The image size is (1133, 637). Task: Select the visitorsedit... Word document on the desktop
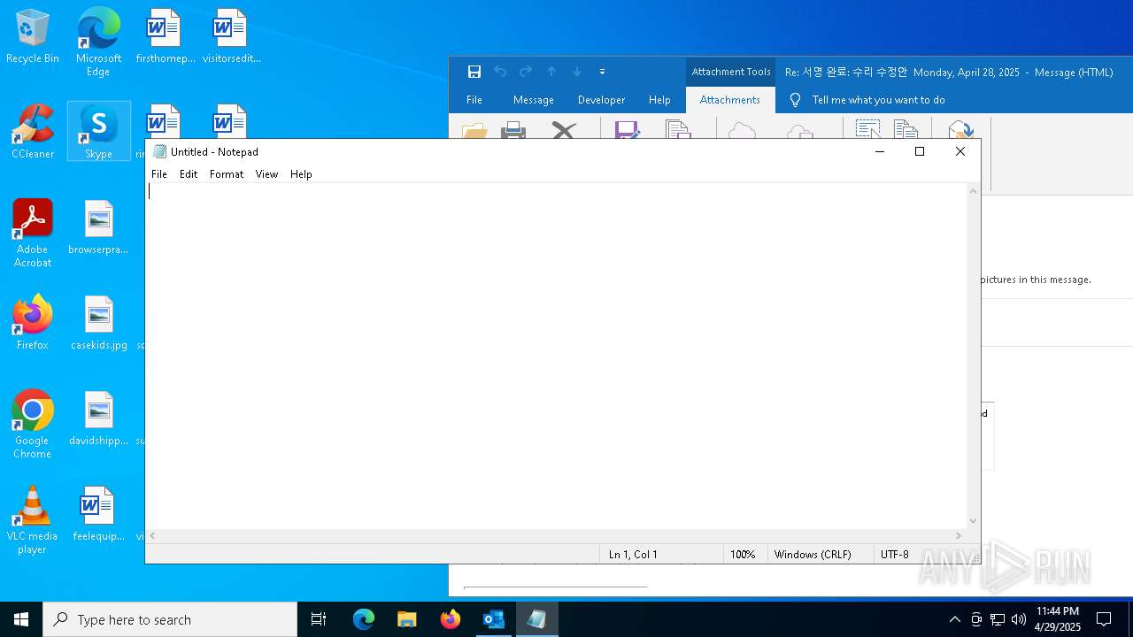pos(231,37)
